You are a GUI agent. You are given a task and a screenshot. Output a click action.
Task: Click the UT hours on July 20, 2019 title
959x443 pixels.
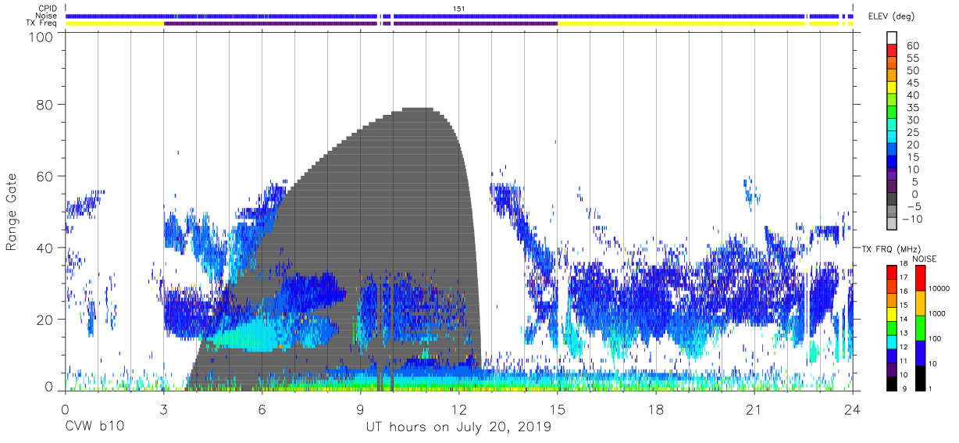point(459,427)
